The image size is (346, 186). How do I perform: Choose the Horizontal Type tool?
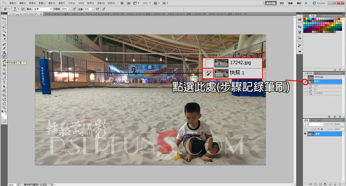tap(4, 82)
